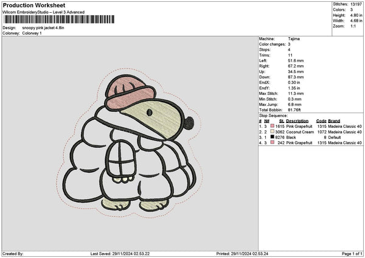This screenshot has width=365, height=258.
Task: Click the EndY value '1.35 in'
Action: (294, 88)
